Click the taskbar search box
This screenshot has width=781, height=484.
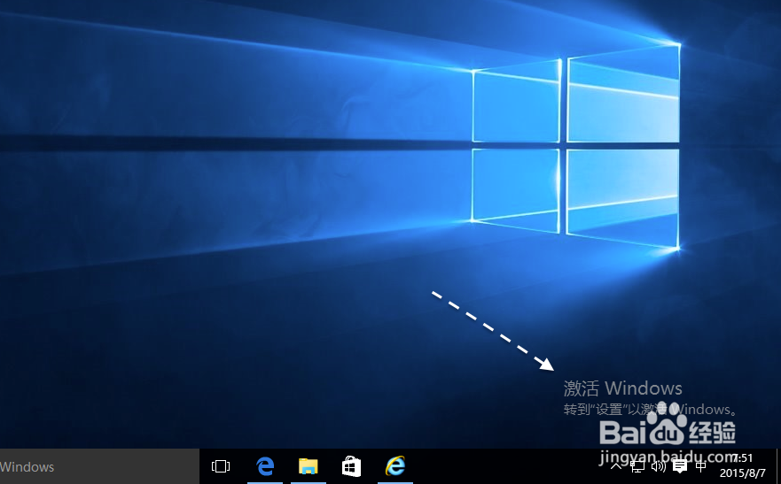point(99,466)
